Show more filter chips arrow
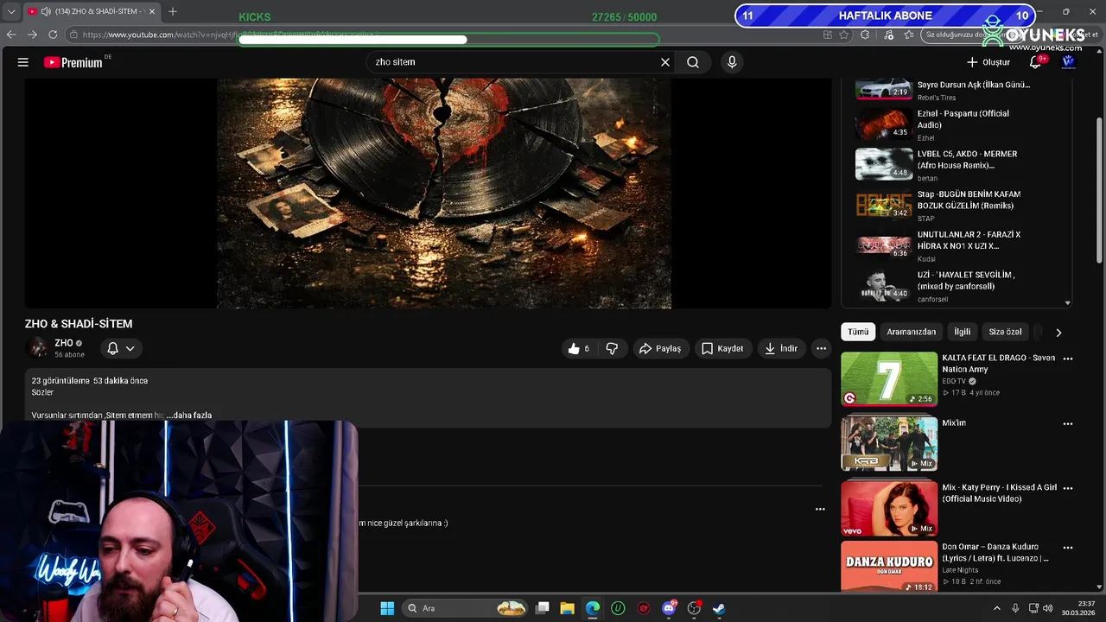 (1058, 332)
